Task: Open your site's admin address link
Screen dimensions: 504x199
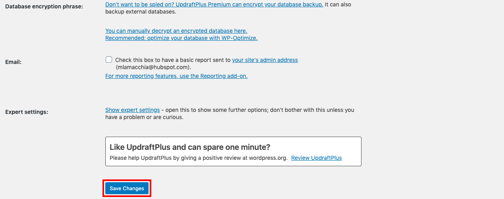Action: coord(265,60)
